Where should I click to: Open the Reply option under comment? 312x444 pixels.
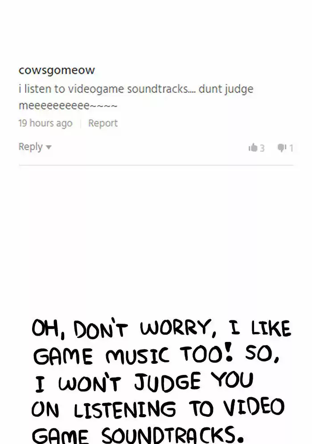pyautogui.click(x=31, y=147)
